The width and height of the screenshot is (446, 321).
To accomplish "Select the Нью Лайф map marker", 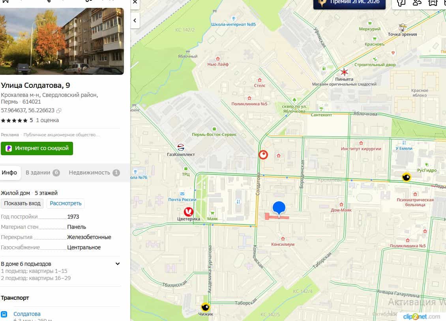I will tap(217, 59).
